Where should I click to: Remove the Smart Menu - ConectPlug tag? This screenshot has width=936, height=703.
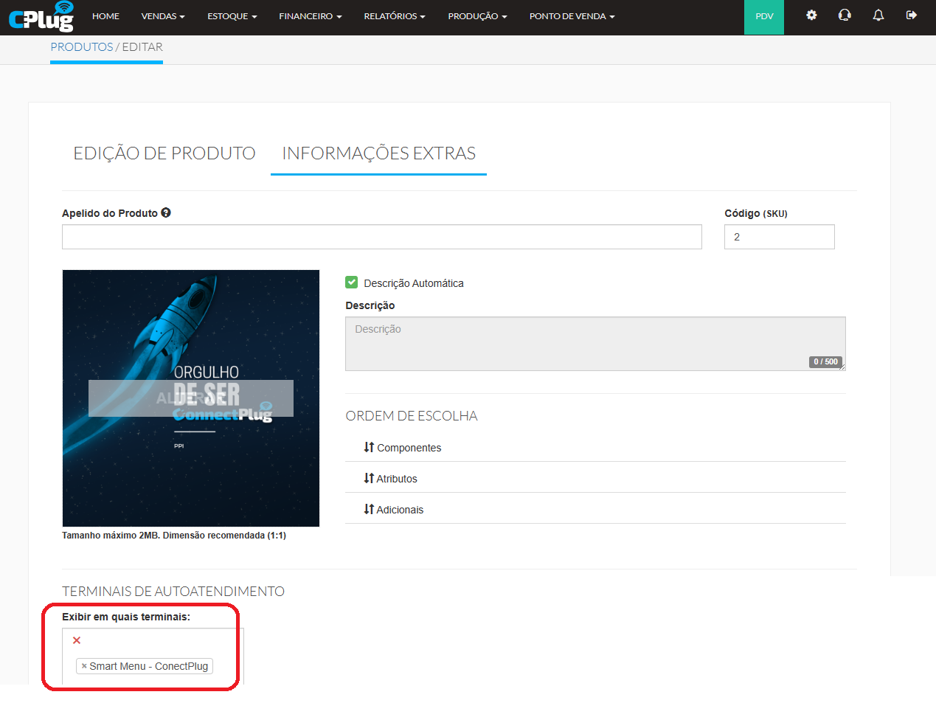tap(84, 666)
